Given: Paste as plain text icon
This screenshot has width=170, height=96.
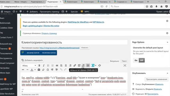Looking at the screenshot, I should [39, 70].
